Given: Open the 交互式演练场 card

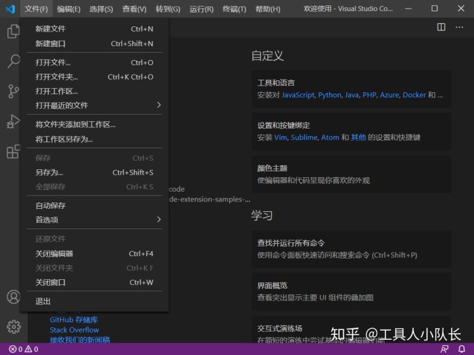Looking at the screenshot, I should [352, 329].
